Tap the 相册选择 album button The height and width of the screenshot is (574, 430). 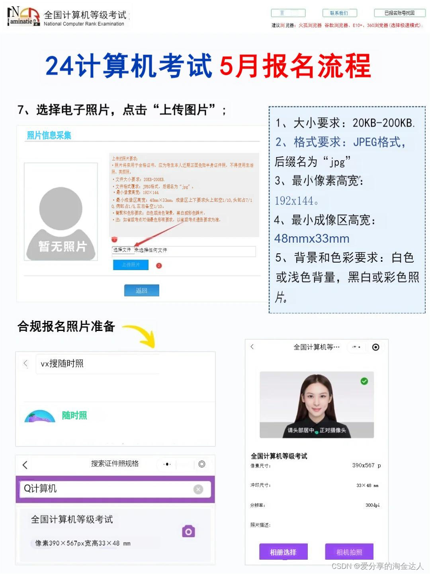tap(283, 552)
